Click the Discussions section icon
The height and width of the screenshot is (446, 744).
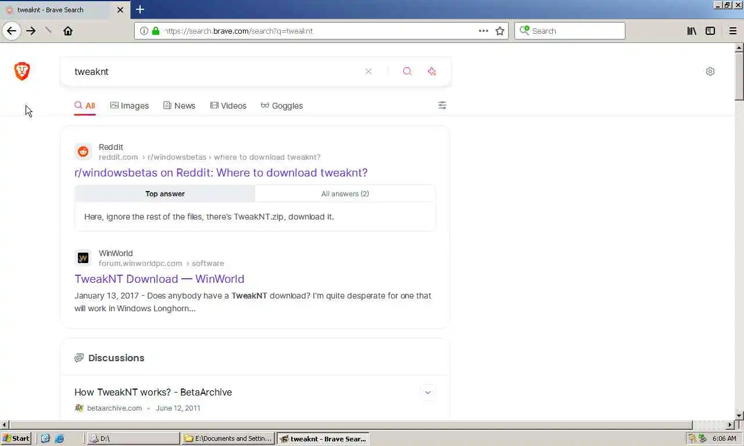pyautogui.click(x=79, y=358)
